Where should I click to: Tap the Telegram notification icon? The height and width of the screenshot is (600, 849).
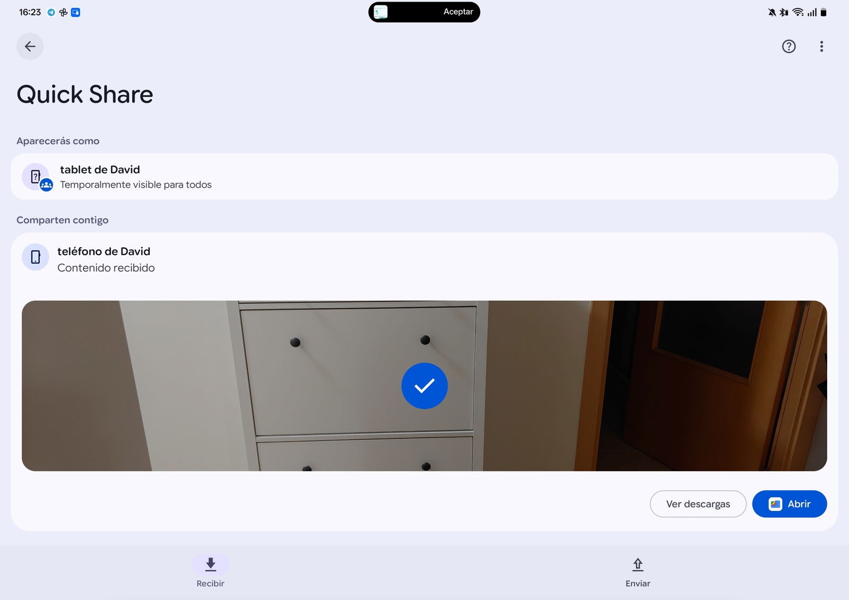[x=51, y=12]
